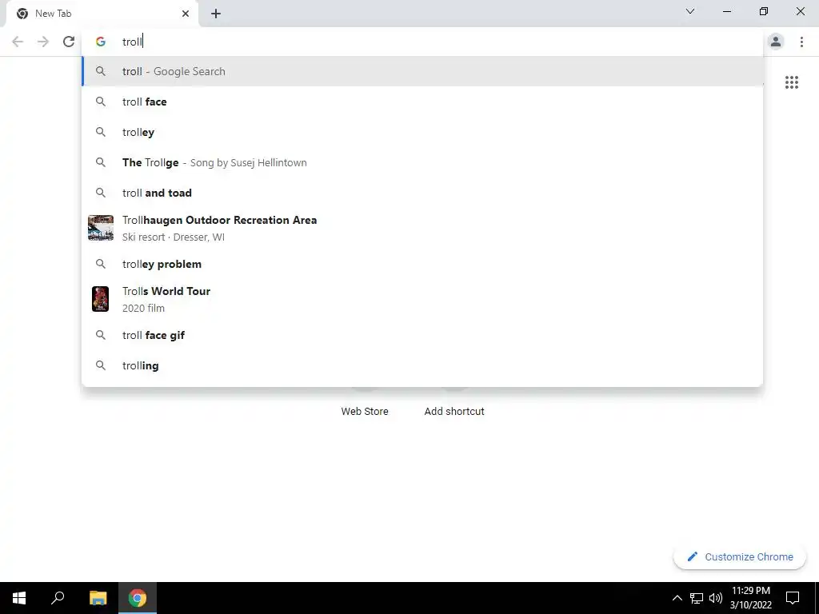The width and height of the screenshot is (819, 614).
Task: Choose the 'troll face gif' suggestion
Action: pyautogui.click(x=422, y=335)
